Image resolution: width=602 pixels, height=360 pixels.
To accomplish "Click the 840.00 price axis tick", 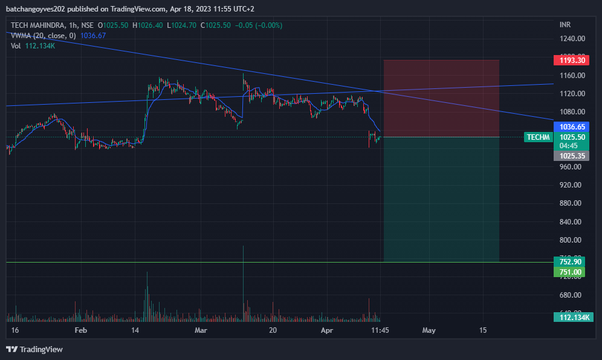I will (570, 221).
